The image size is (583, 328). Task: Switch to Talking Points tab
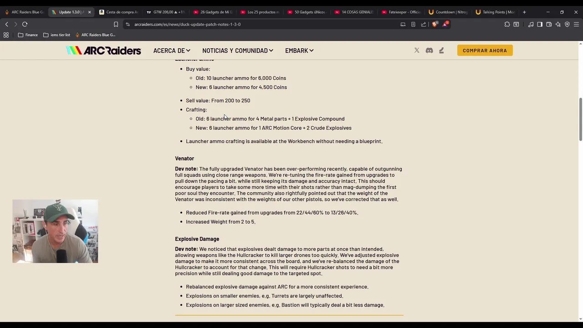(495, 12)
